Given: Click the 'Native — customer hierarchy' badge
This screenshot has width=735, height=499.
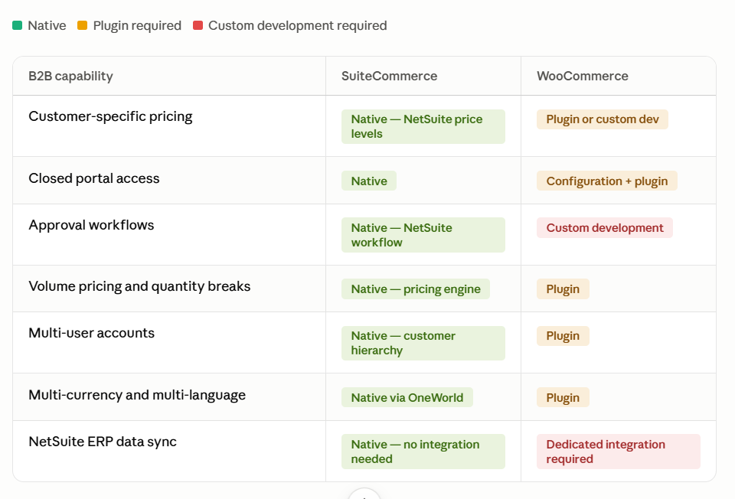Looking at the screenshot, I should tap(423, 343).
